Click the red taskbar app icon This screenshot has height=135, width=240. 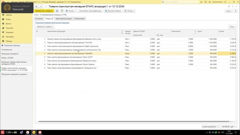pos(40,132)
